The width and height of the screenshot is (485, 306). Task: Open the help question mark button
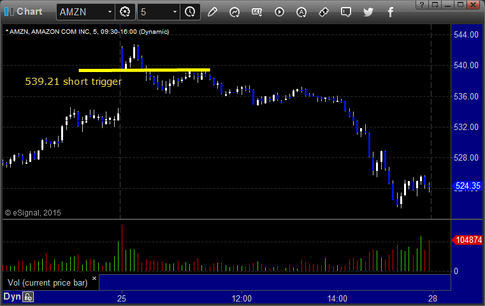coord(422,4)
